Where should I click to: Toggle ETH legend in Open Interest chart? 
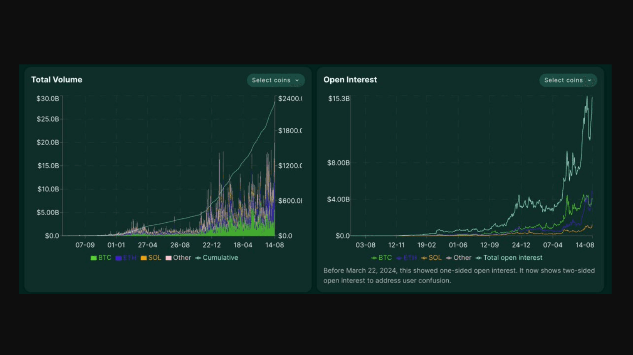pyautogui.click(x=406, y=258)
